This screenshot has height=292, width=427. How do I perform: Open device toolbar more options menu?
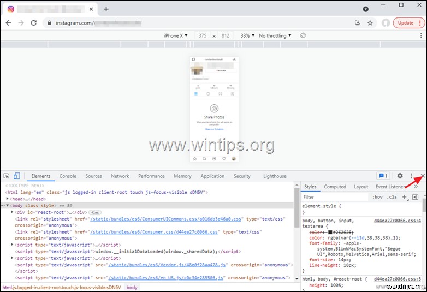click(421, 35)
